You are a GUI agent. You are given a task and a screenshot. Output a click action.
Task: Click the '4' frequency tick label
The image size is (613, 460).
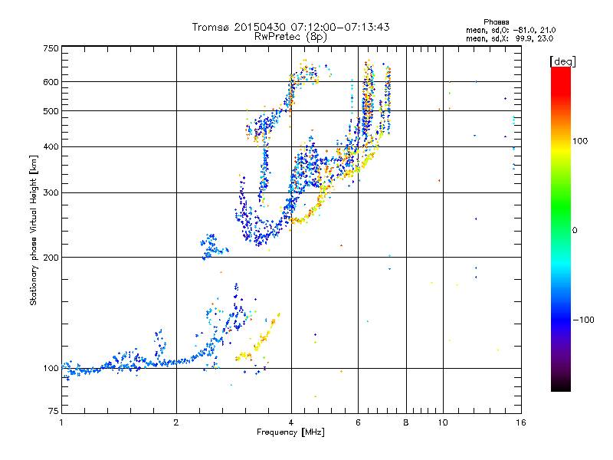coord(291,422)
